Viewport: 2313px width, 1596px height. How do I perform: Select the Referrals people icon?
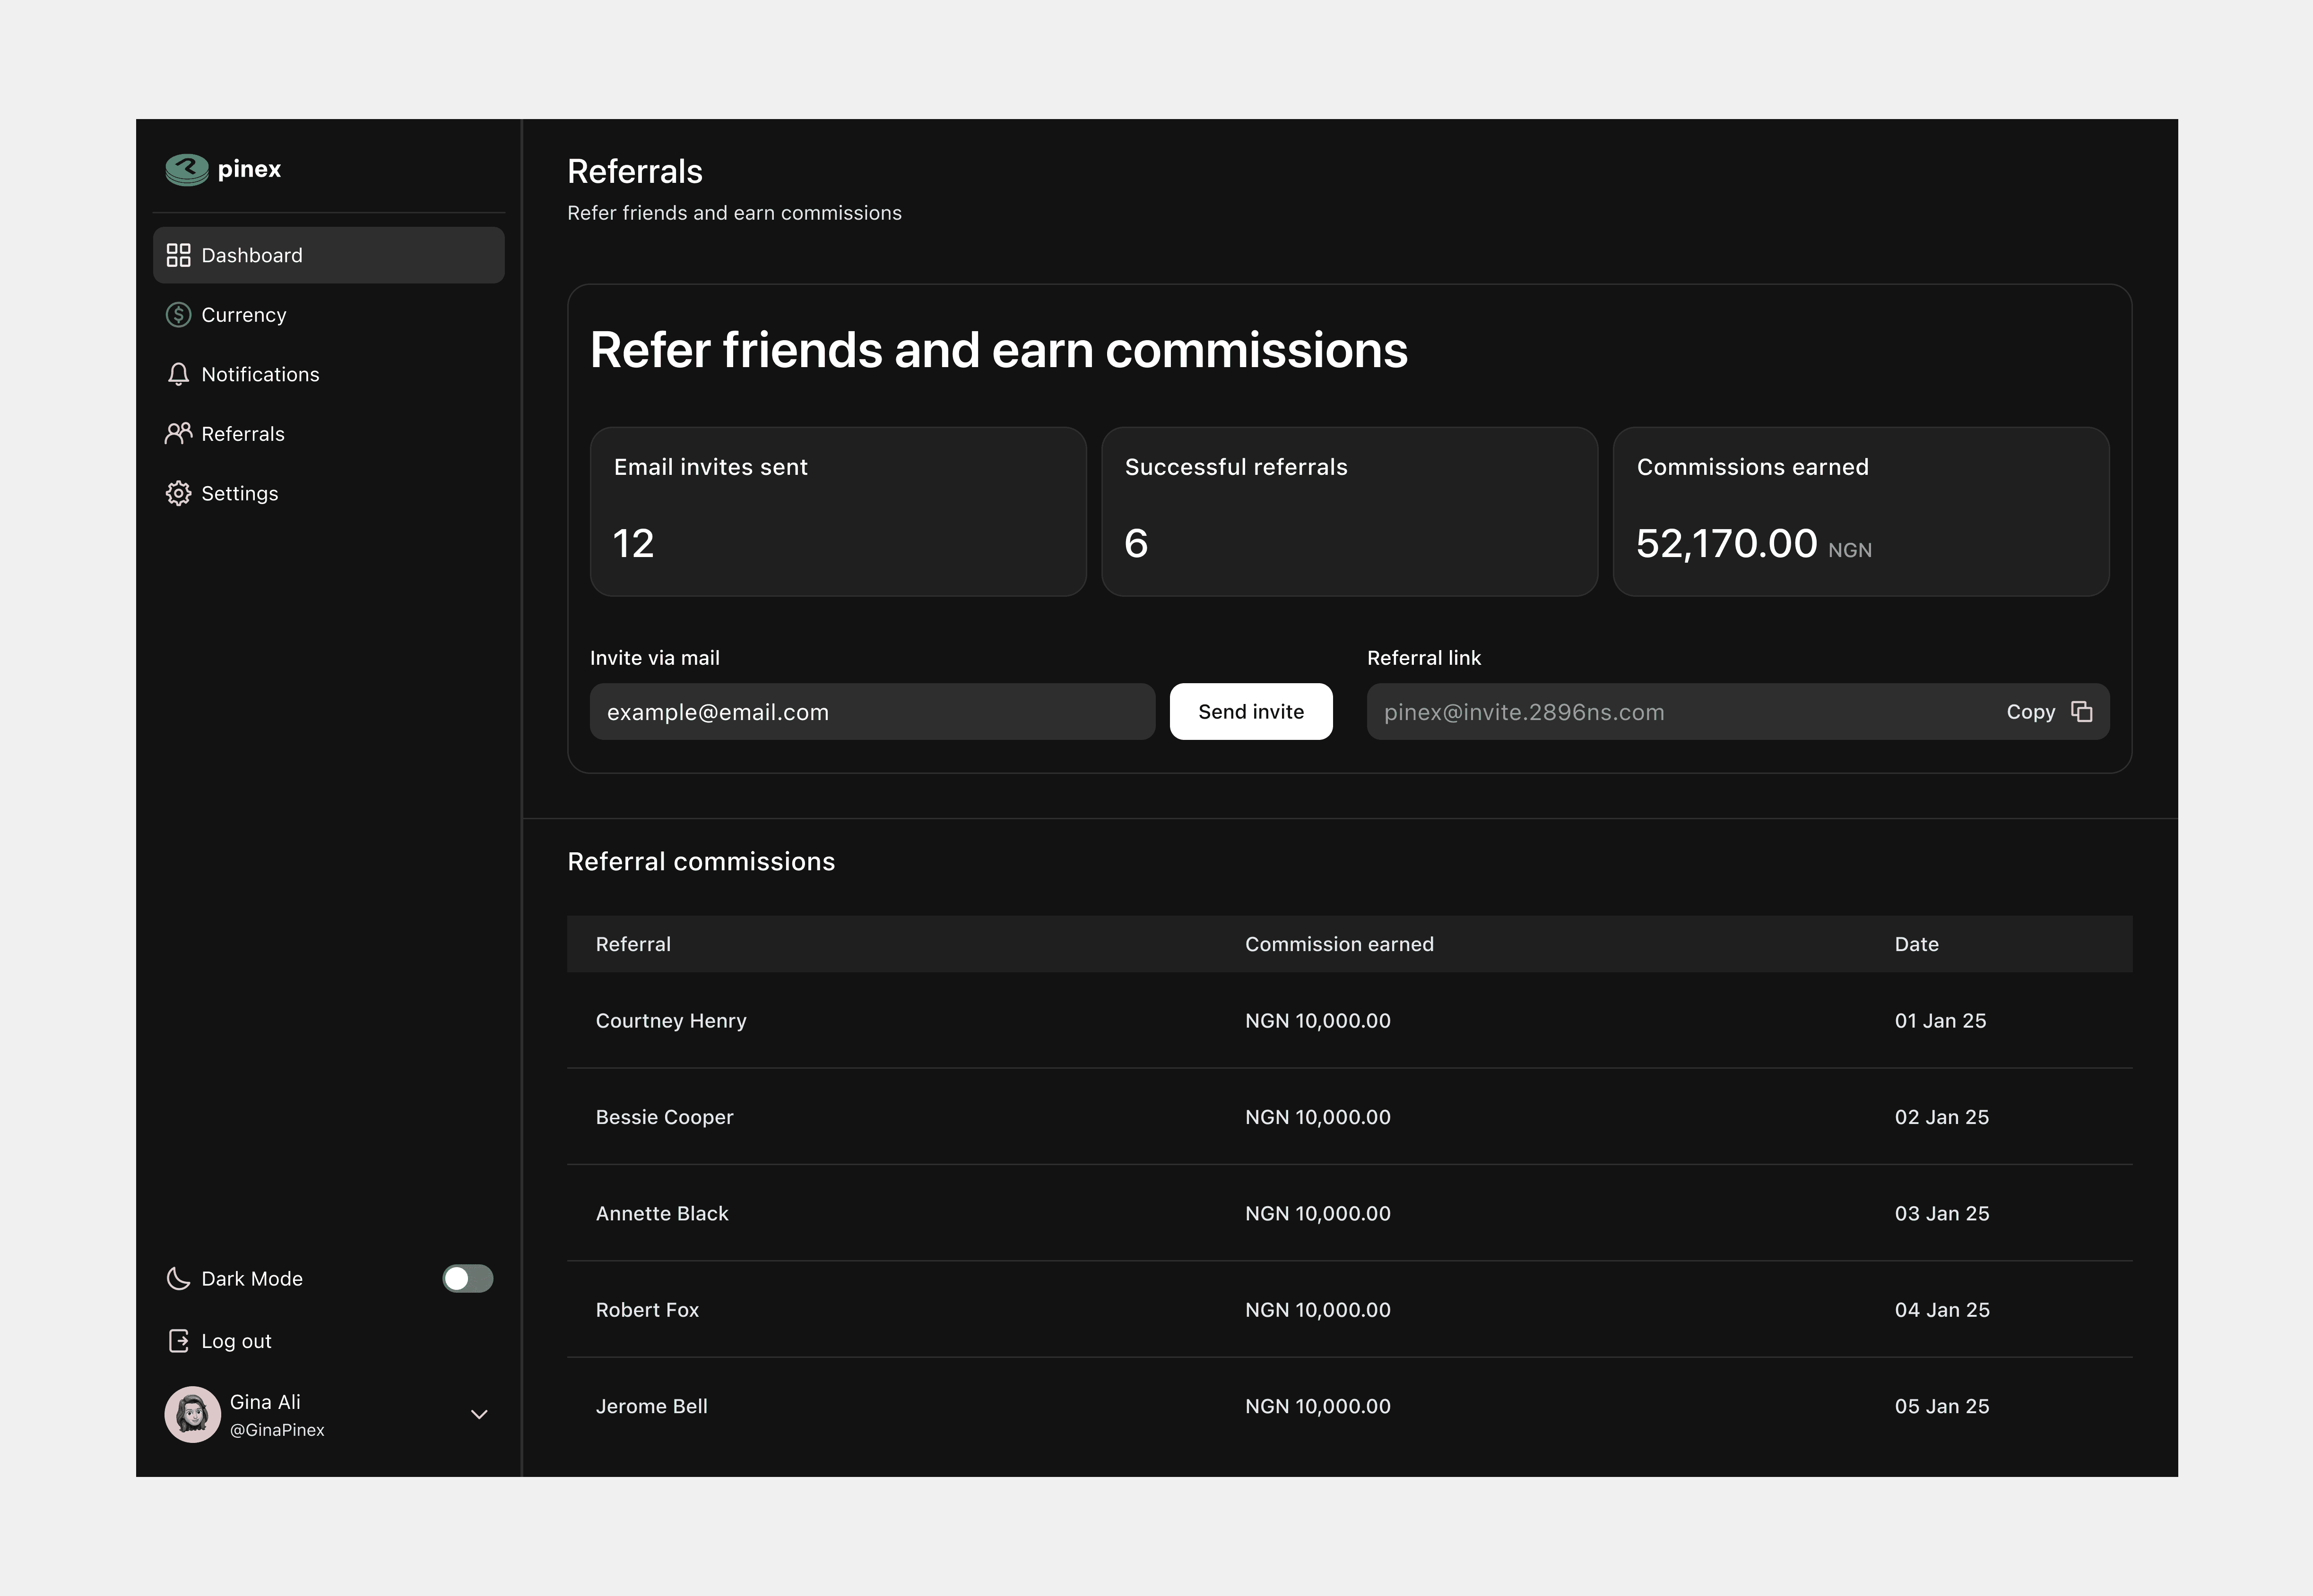pyautogui.click(x=179, y=434)
